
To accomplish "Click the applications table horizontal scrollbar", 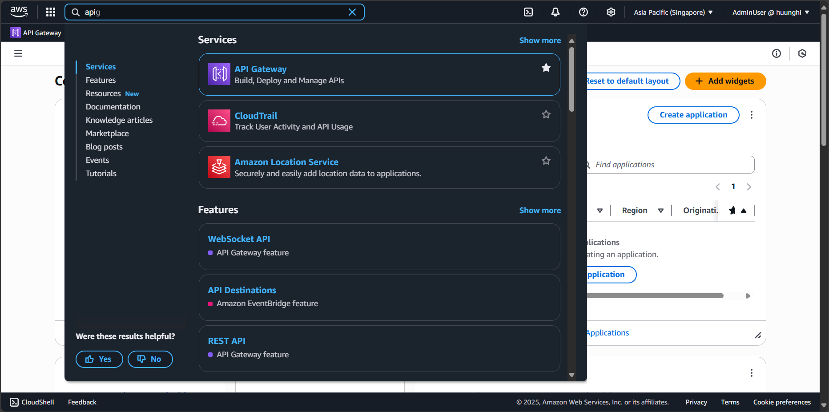I will pyautogui.click(x=655, y=295).
